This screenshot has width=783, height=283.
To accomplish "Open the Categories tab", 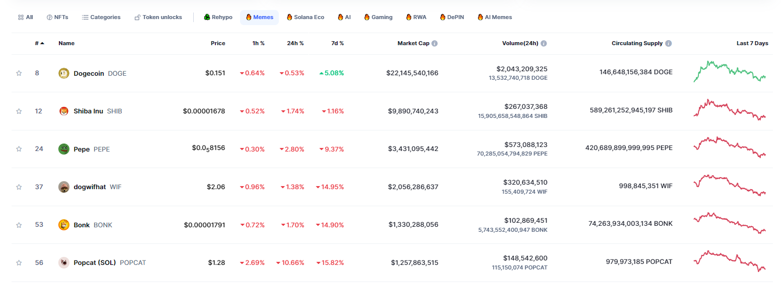I will [101, 17].
